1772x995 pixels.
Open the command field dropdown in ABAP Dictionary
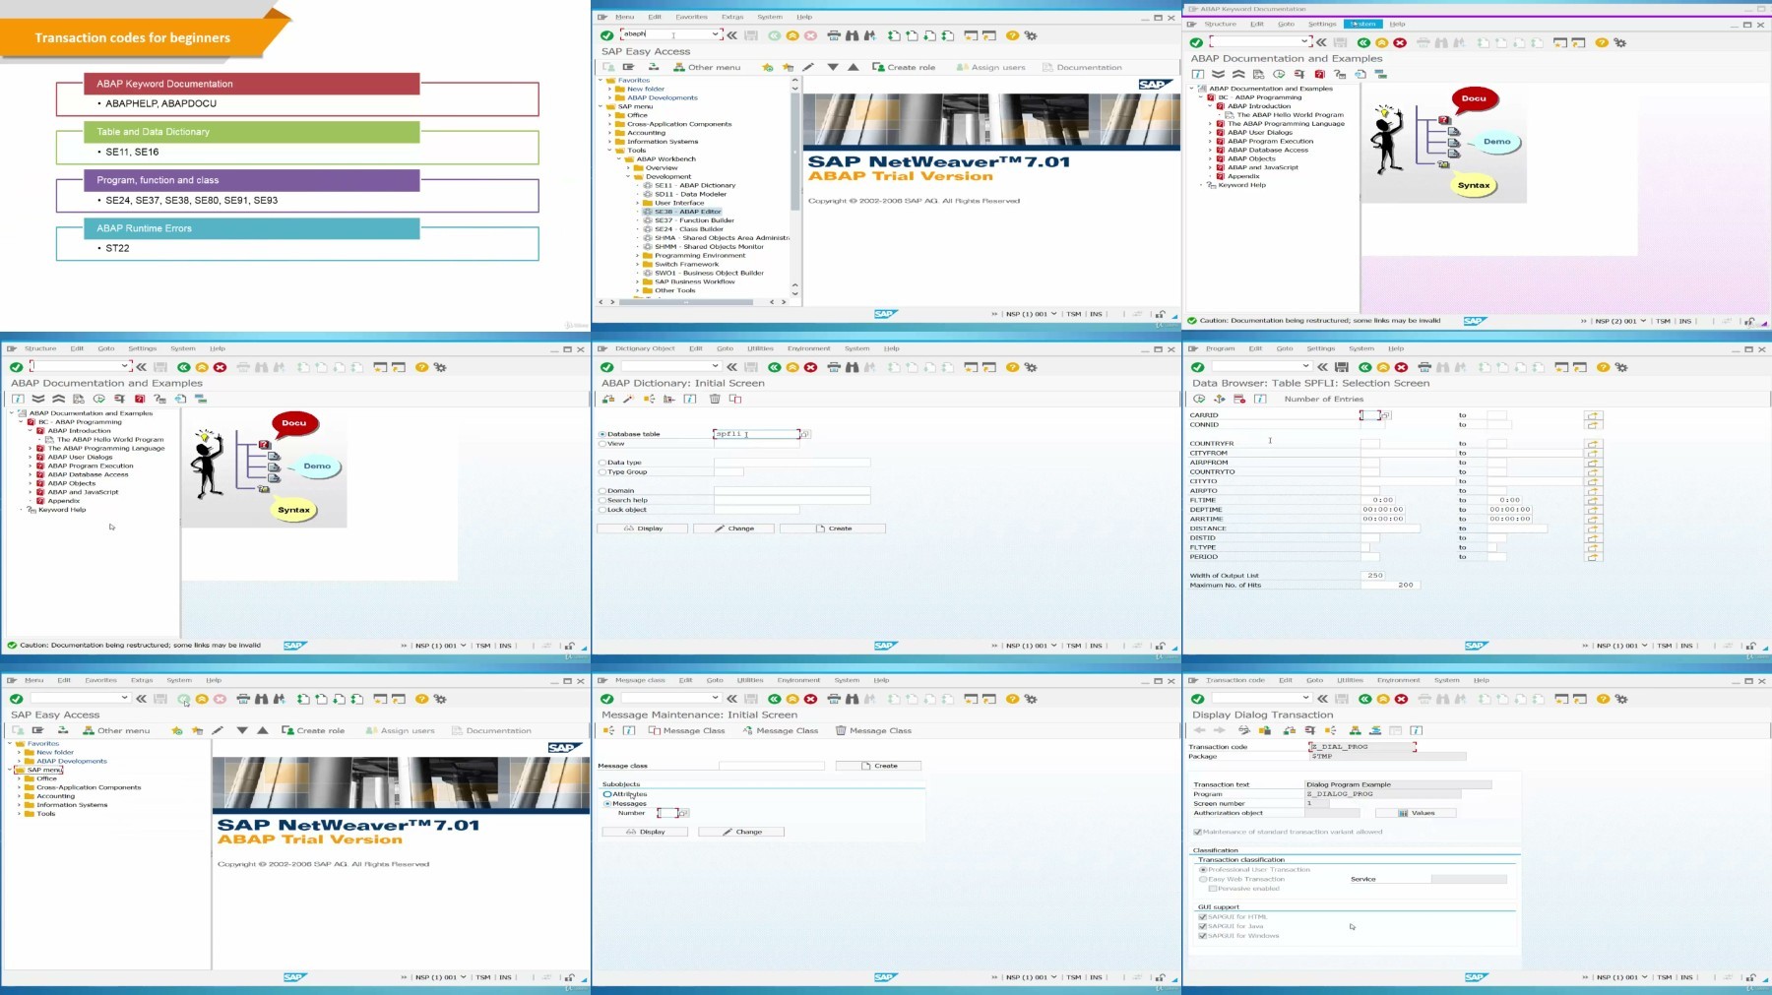pos(716,367)
